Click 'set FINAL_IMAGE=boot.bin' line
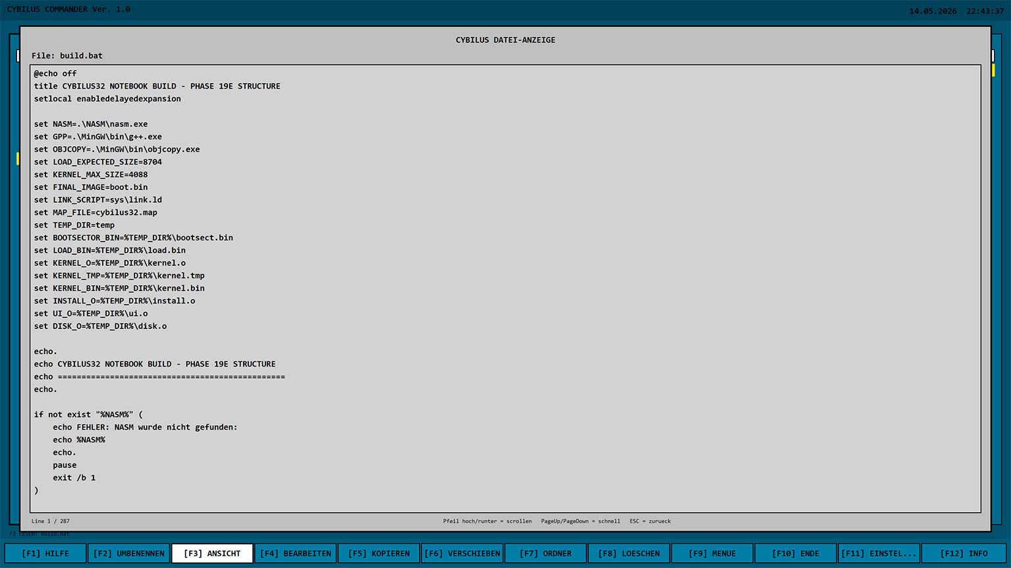1011x568 pixels. pyautogui.click(x=91, y=188)
